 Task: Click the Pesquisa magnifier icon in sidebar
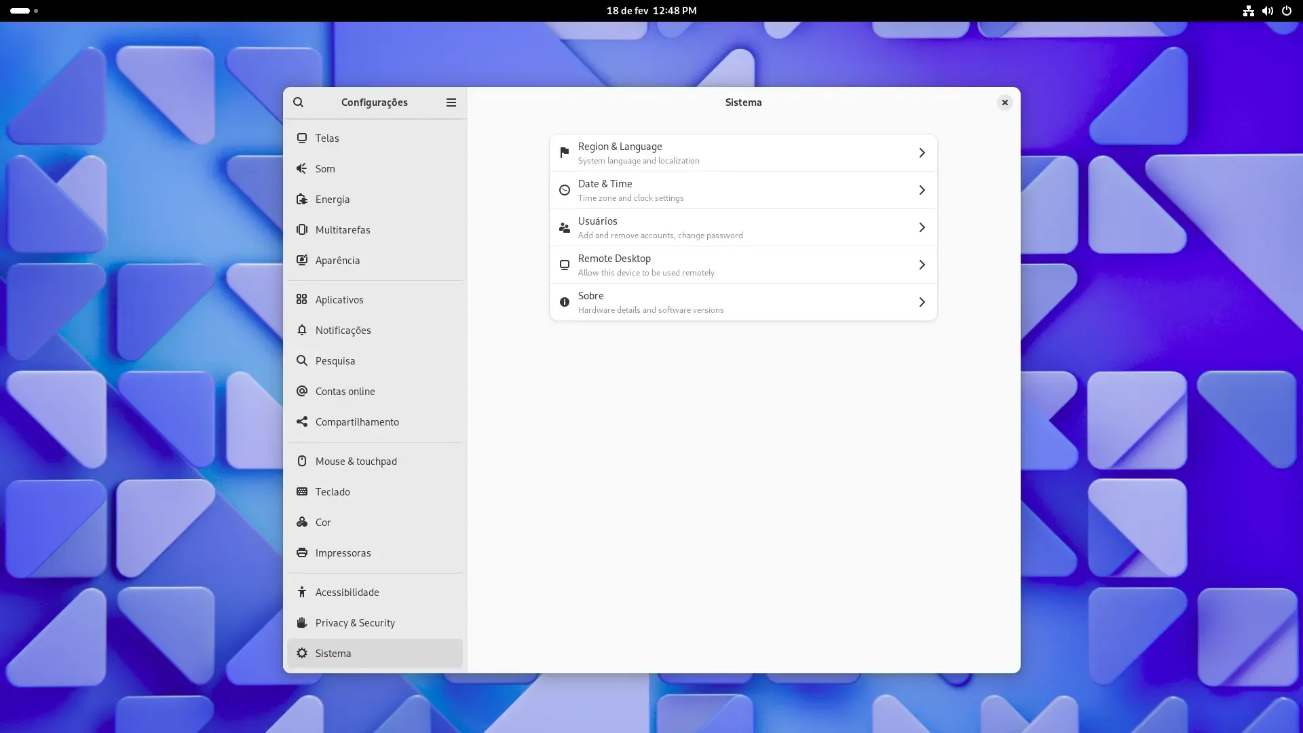[302, 361]
